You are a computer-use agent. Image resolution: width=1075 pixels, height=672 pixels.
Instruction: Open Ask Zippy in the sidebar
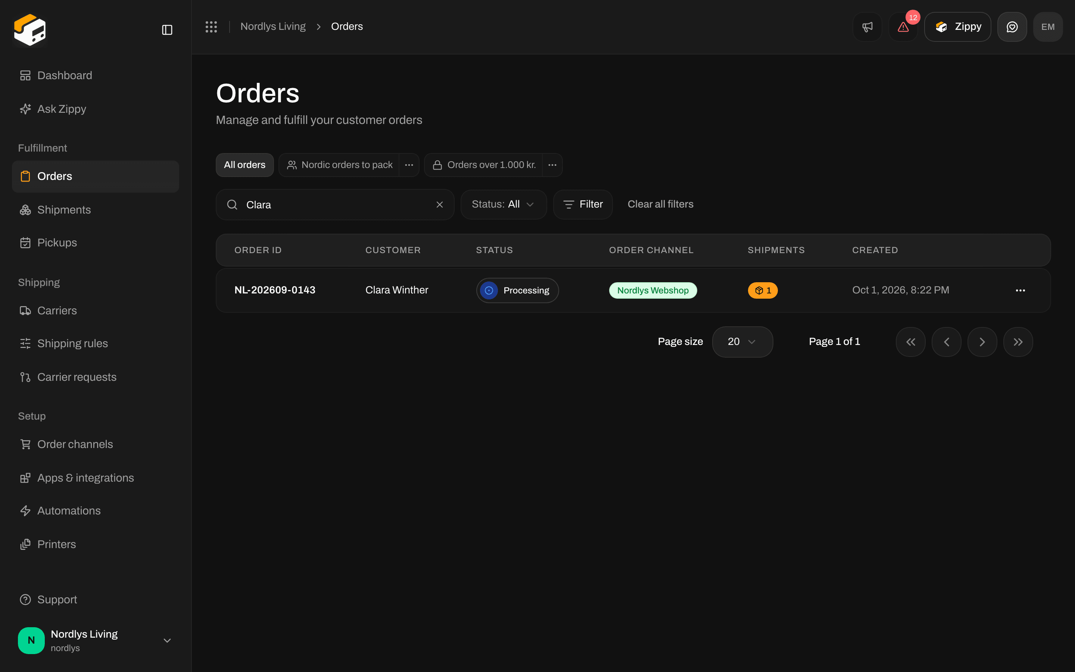[95, 109]
